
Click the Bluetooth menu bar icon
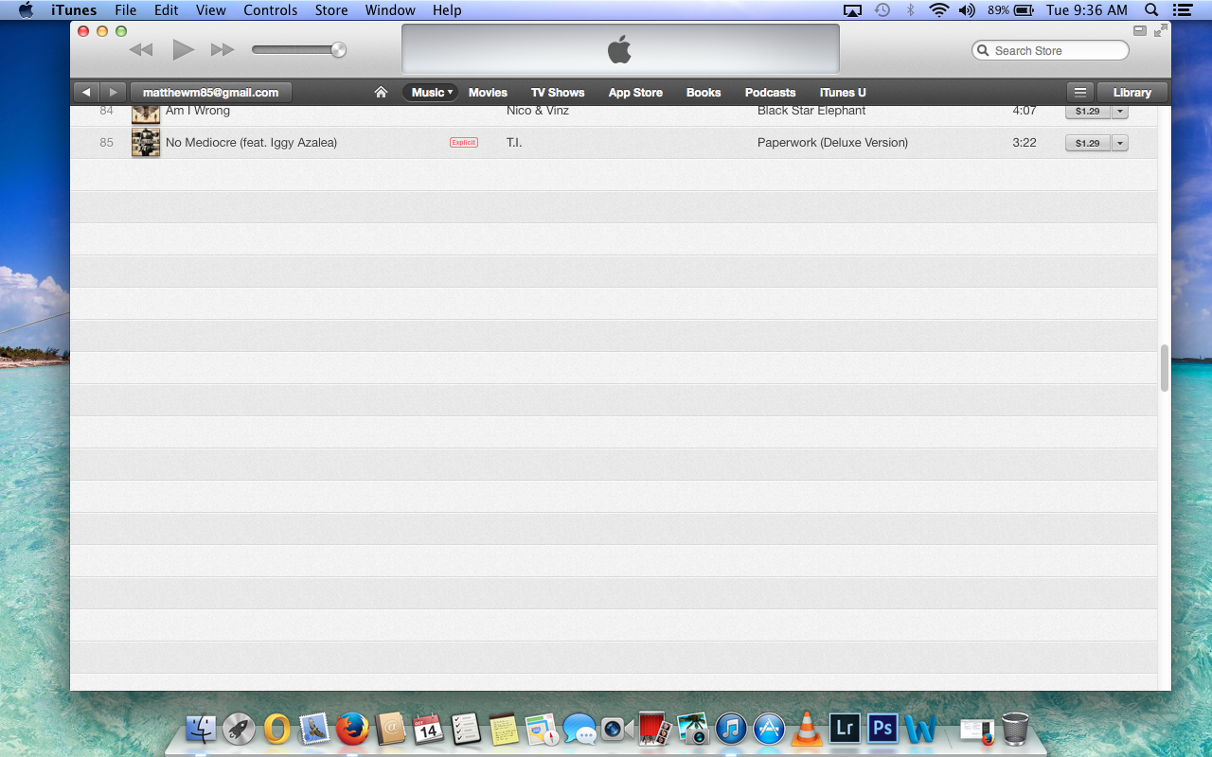pos(911,10)
